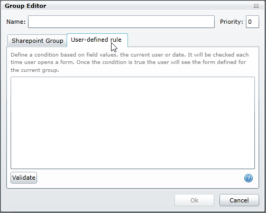Click the 'Priority:' label
The height and width of the screenshot is (213, 266).
pyautogui.click(x=232, y=22)
